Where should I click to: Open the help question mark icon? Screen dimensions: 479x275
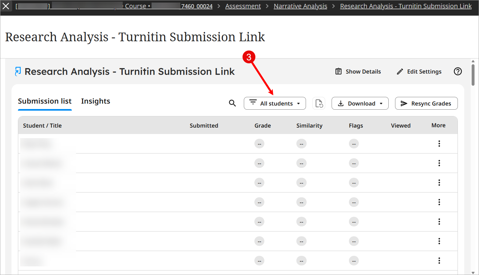click(458, 71)
